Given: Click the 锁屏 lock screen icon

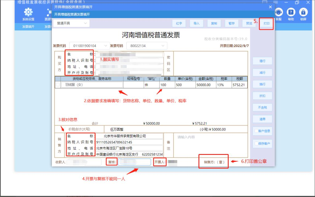Looking at the screenshot, I should click(x=303, y=12).
